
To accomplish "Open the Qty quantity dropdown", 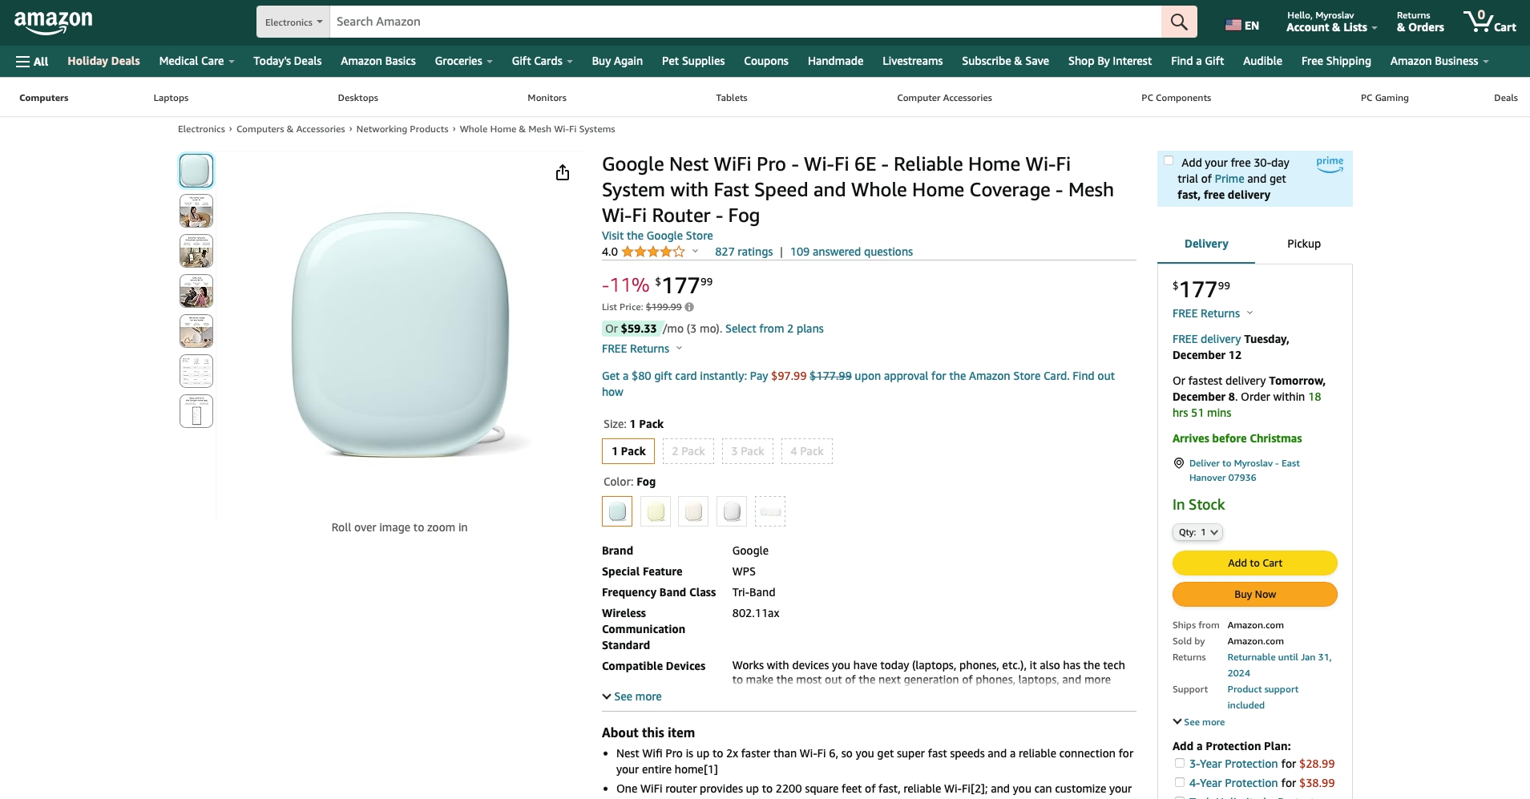I will point(1197,532).
